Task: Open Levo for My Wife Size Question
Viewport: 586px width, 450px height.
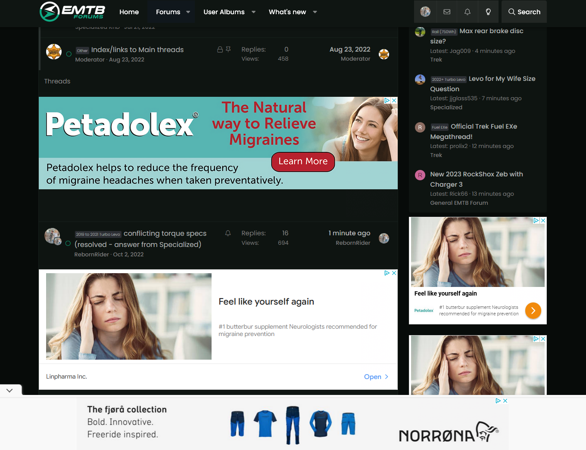Action: (x=483, y=84)
